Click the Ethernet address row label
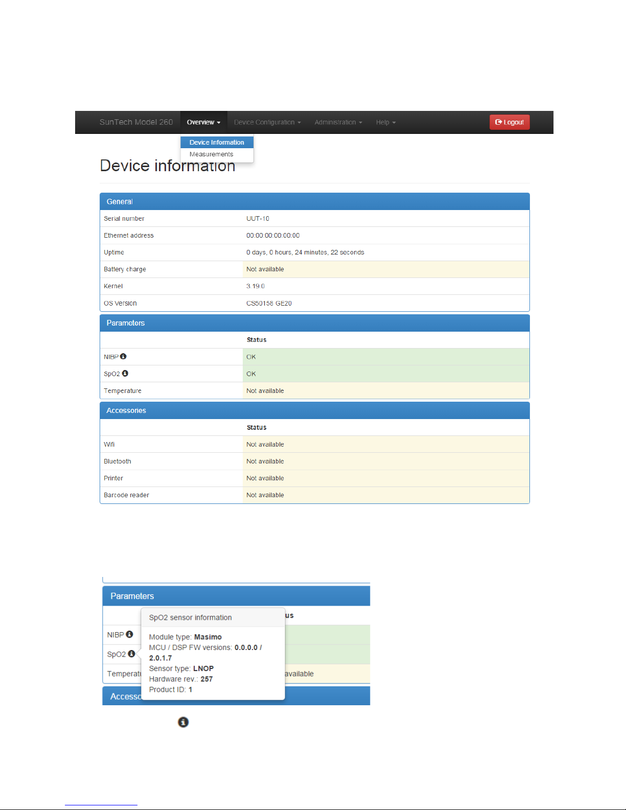This screenshot has height=810, width=626. [129, 235]
